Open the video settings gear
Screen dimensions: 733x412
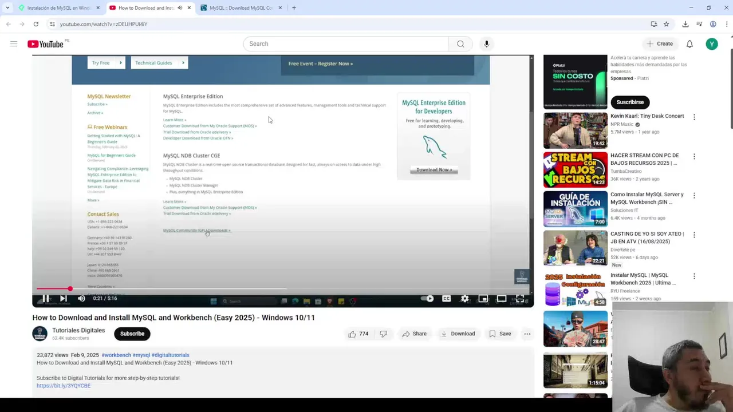coord(464,298)
